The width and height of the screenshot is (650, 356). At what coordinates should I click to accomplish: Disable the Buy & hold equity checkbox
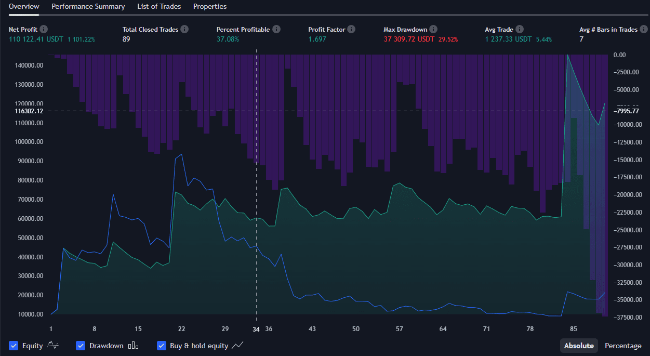[x=162, y=346]
